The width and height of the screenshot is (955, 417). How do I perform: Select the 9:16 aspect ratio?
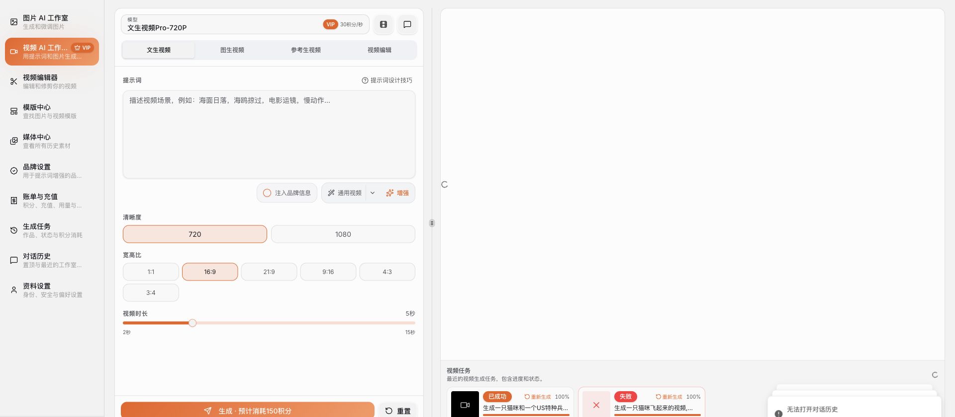(x=328, y=272)
